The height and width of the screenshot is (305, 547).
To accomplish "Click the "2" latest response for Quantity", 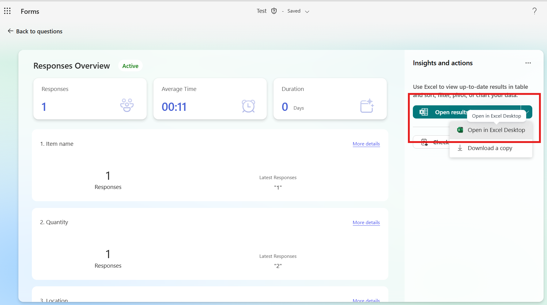I will [x=278, y=266].
